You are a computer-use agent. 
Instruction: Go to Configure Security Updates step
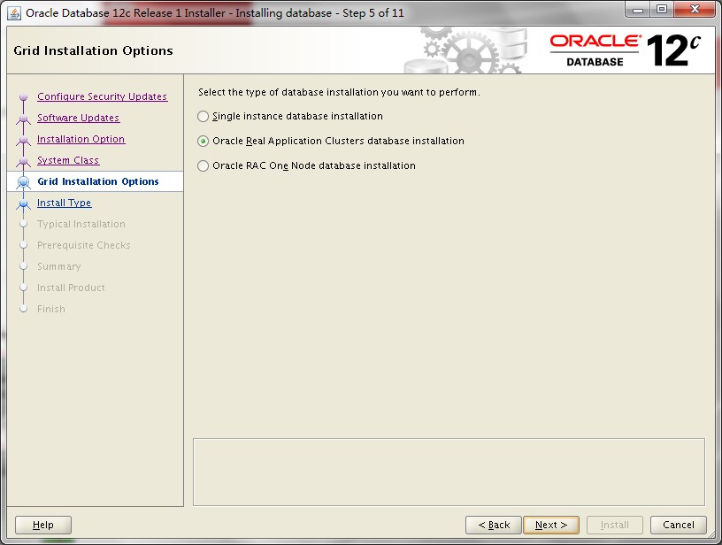[103, 96]
